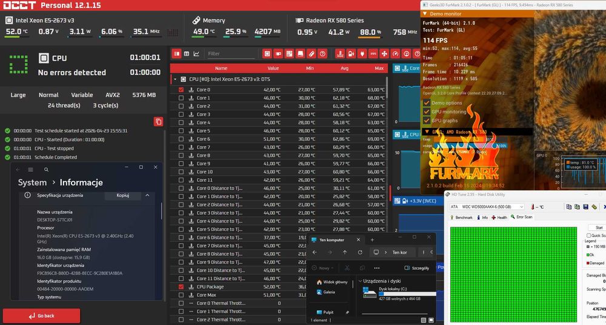Switch OCCT monitoring to split list view
The width and height of the screenshot is (606, 325).
[176, 54]
